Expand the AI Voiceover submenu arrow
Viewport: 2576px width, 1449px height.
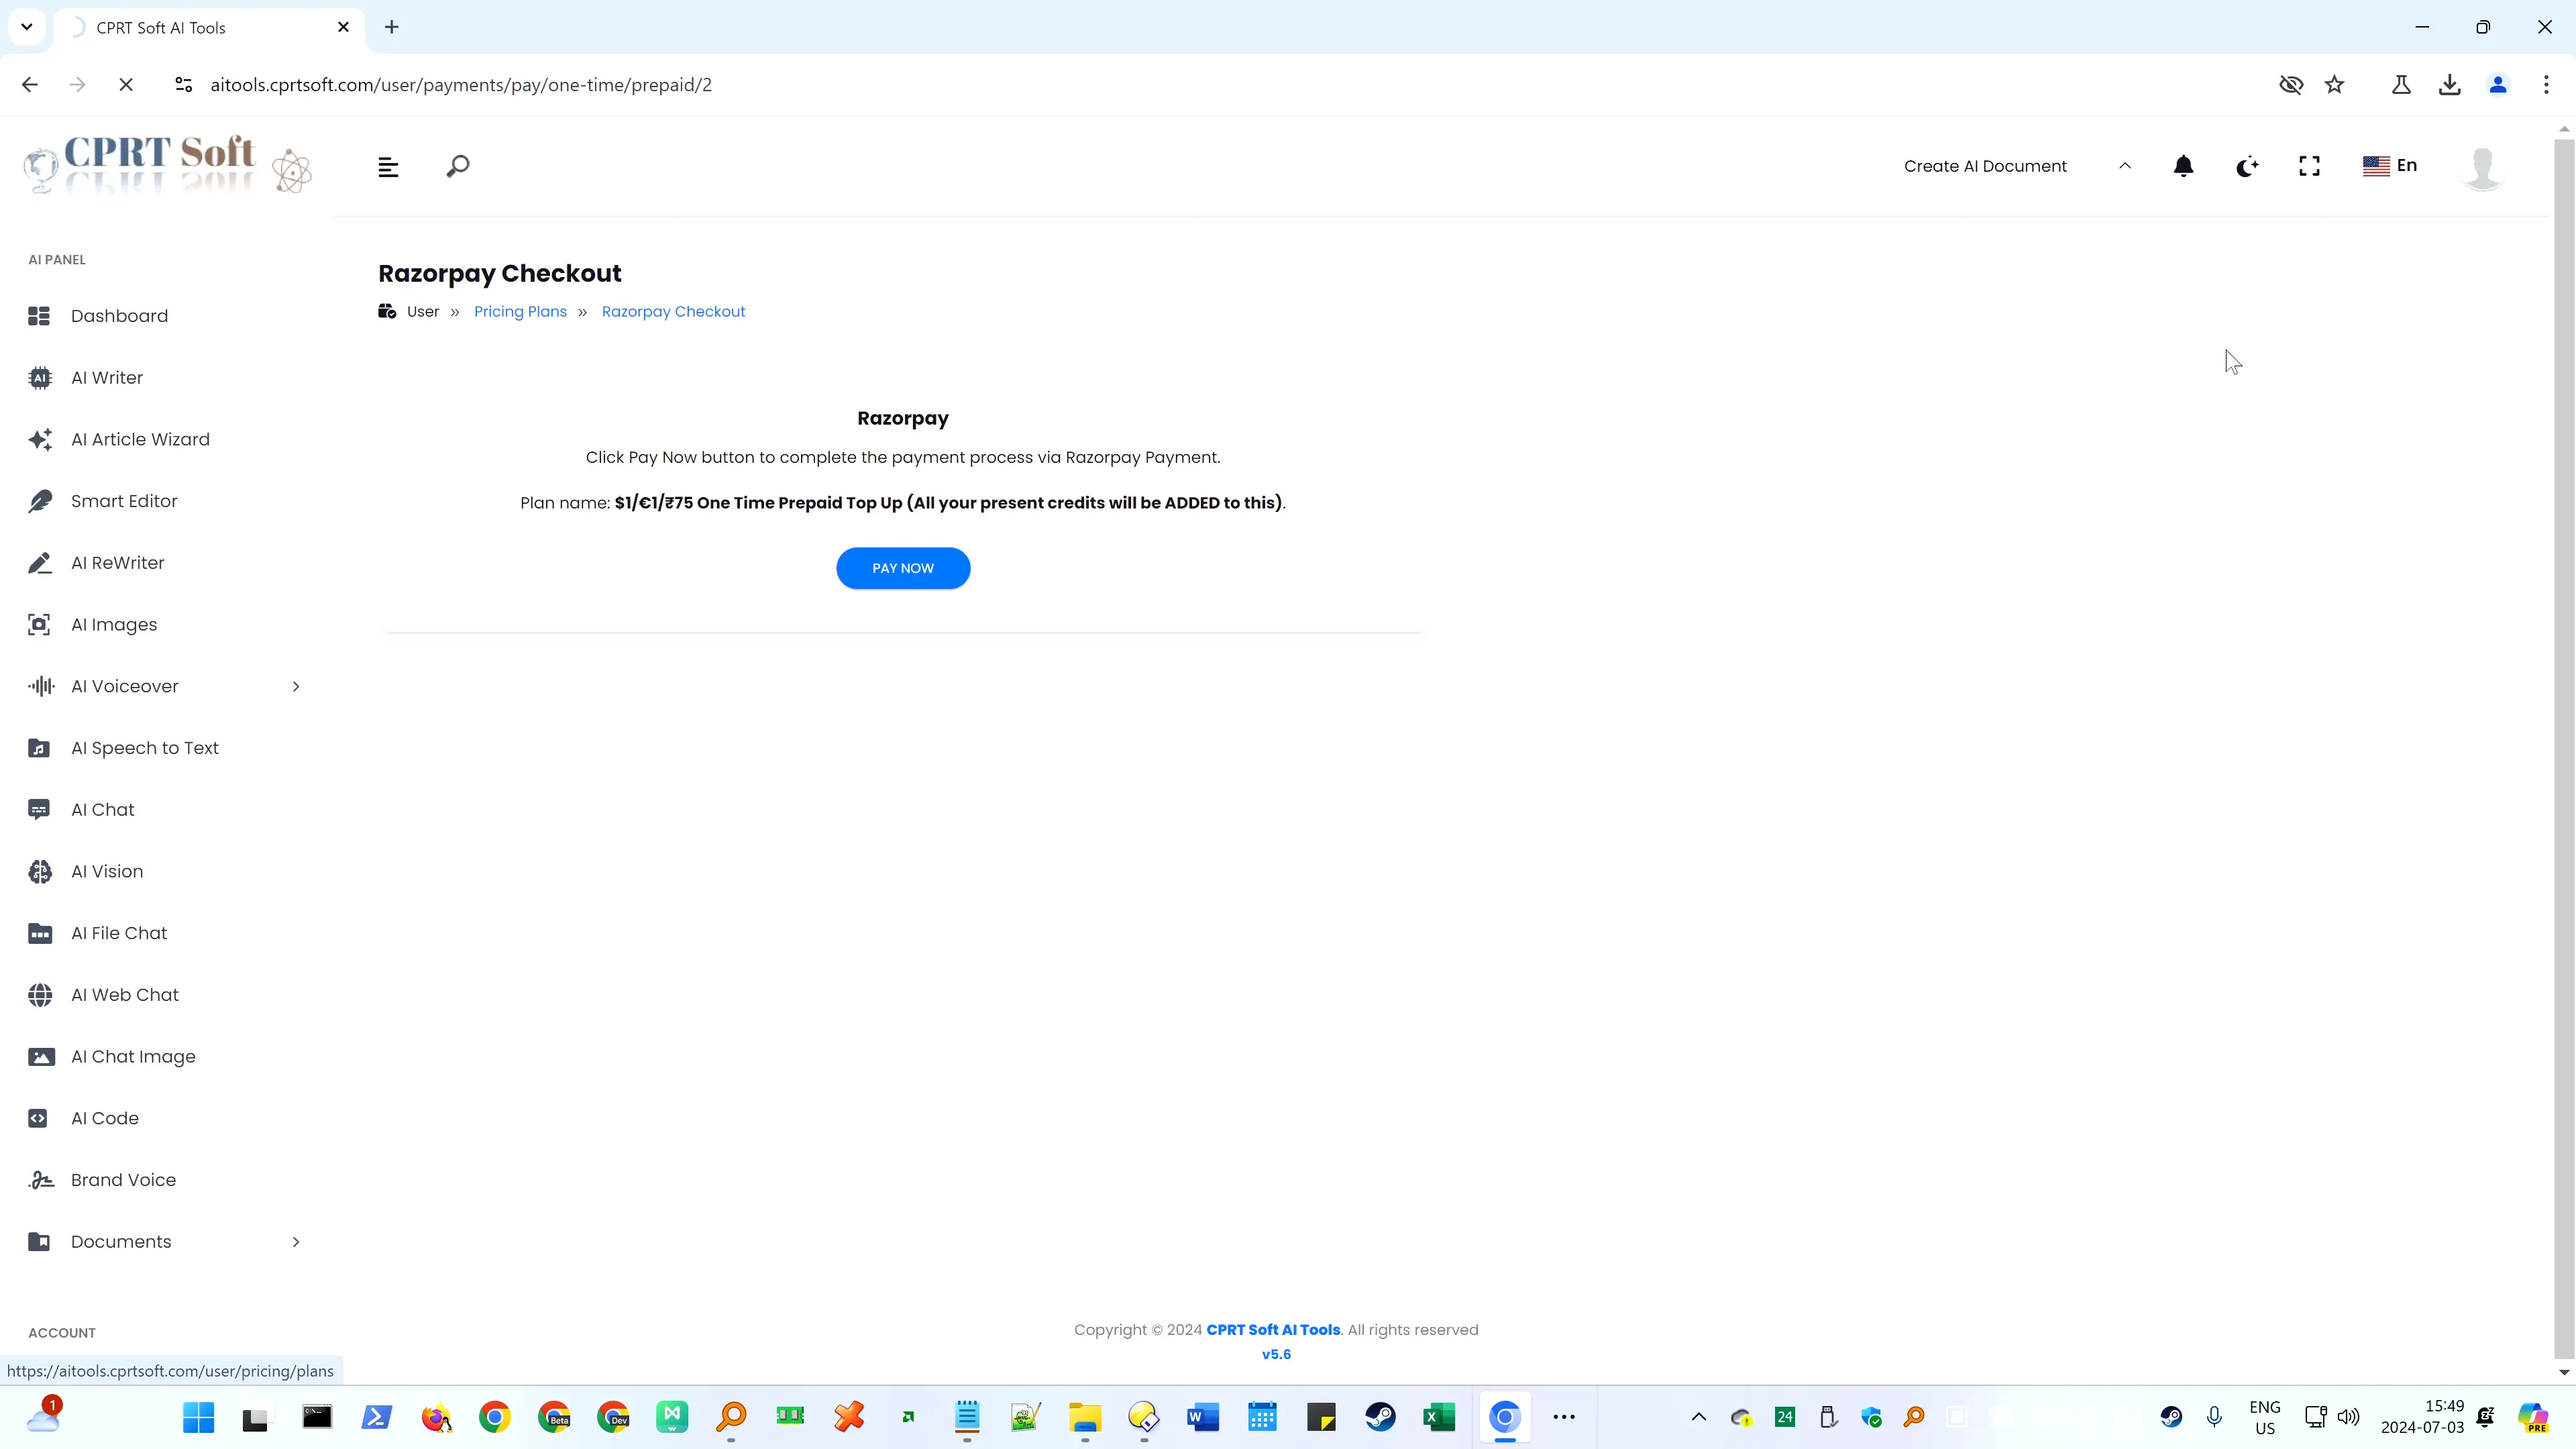(x=296, y=687)
